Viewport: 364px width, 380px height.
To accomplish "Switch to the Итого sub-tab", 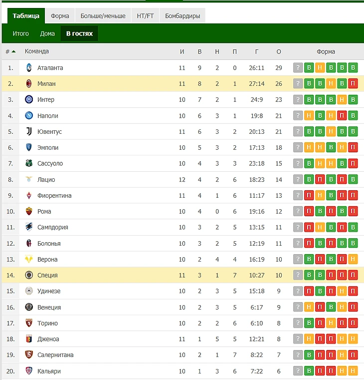I will coord(21,33).
